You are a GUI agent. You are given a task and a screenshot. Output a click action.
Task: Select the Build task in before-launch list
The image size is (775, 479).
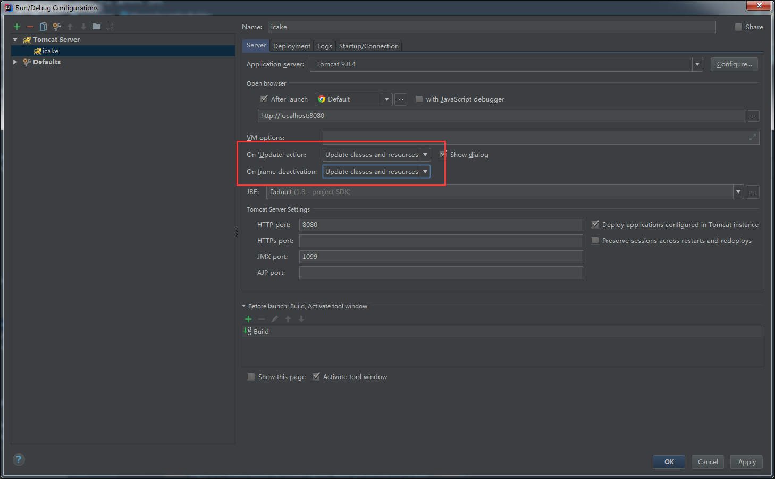503,331
